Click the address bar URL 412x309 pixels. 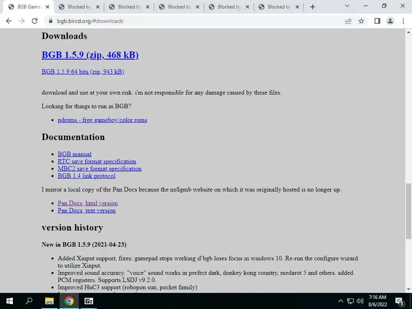click(x=90, y=21)
